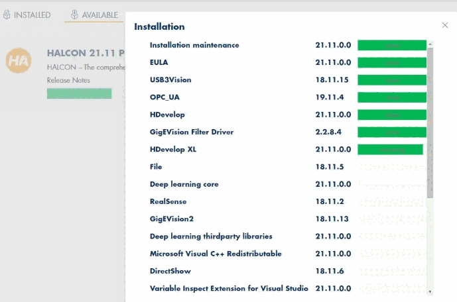The image size is (457, 302).
Task: Click version 18.11.15 of USB3Vision
Action: coord(332,79)
